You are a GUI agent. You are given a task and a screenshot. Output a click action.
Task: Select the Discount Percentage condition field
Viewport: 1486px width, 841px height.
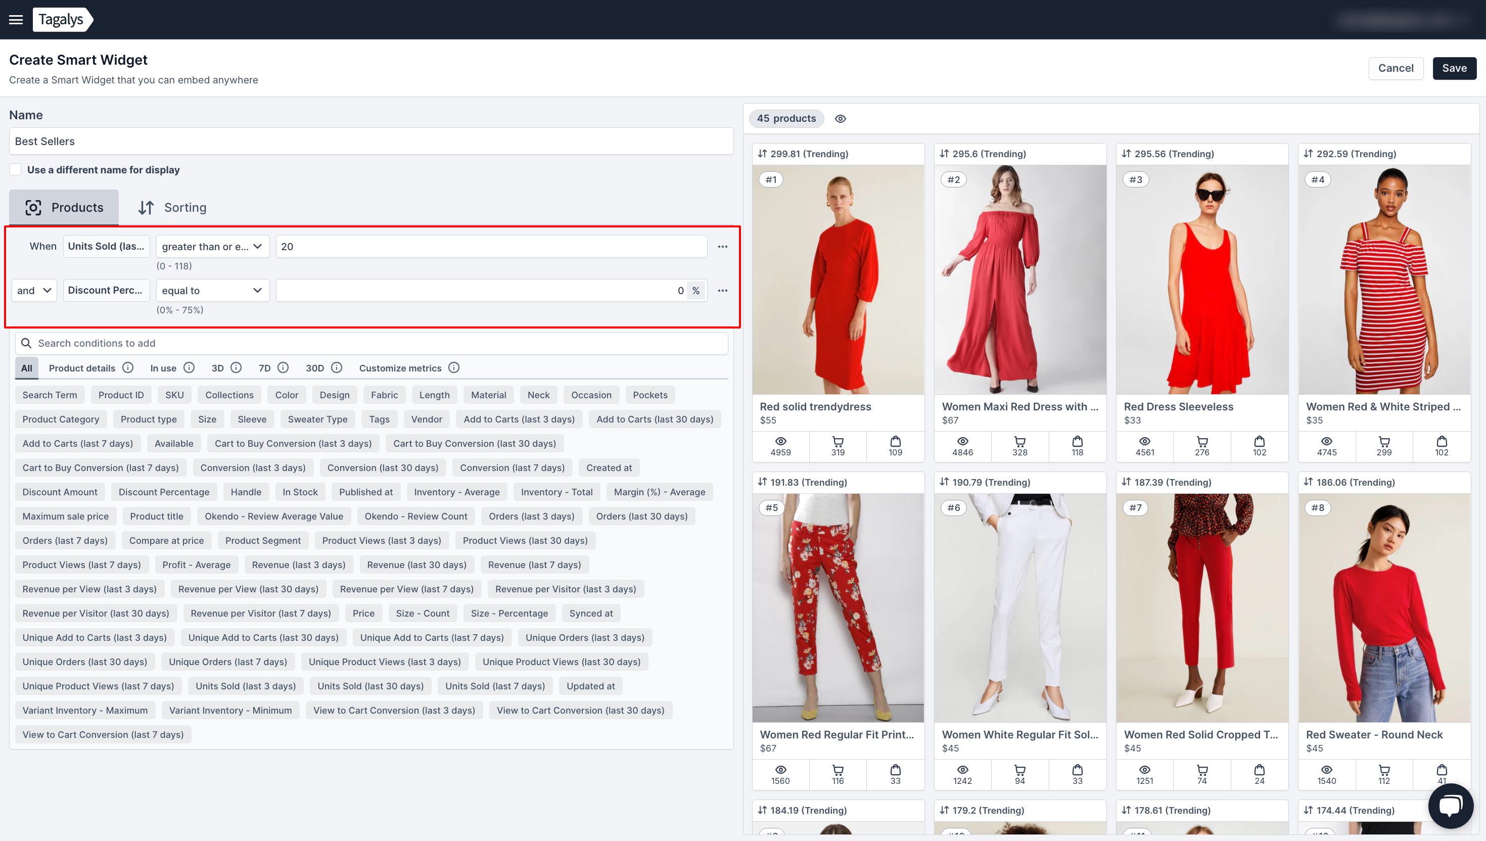pos(106,291)
